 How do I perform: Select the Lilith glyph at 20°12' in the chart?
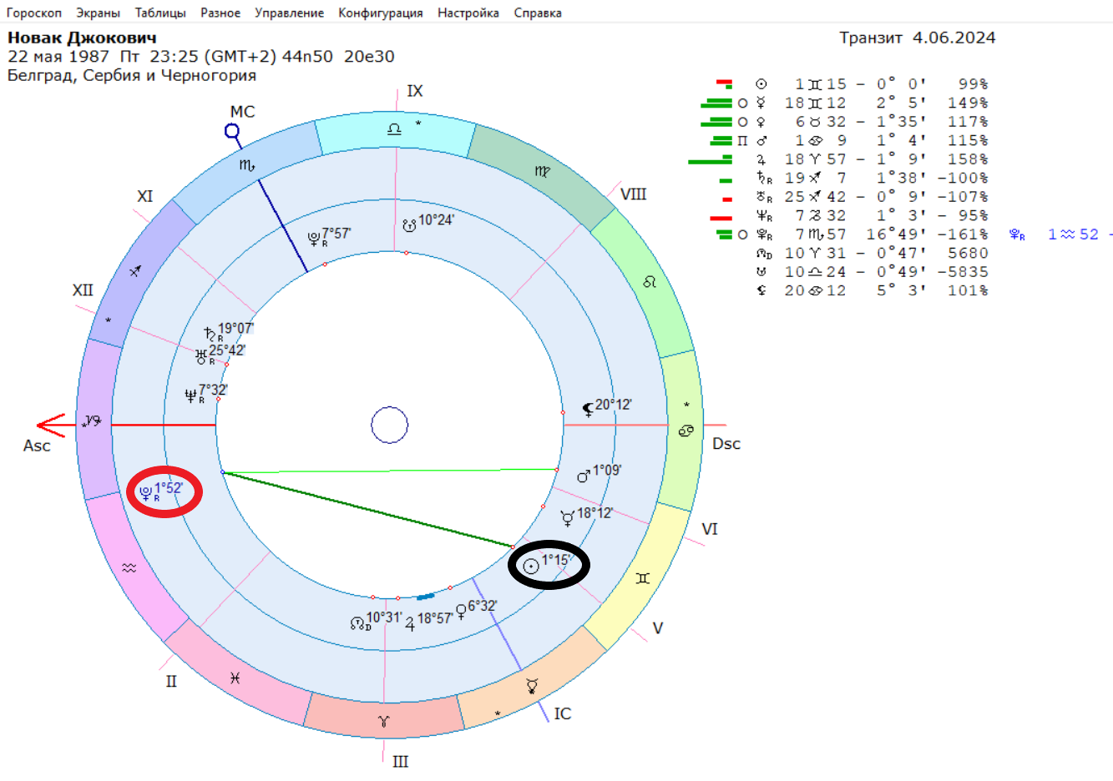588,409
